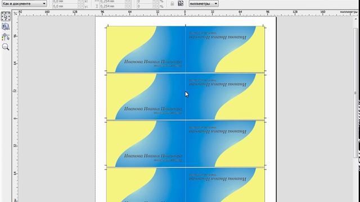Select the Marks Placement tool
The height and width of the screenshot is (202, 360).
click(6, 37)
